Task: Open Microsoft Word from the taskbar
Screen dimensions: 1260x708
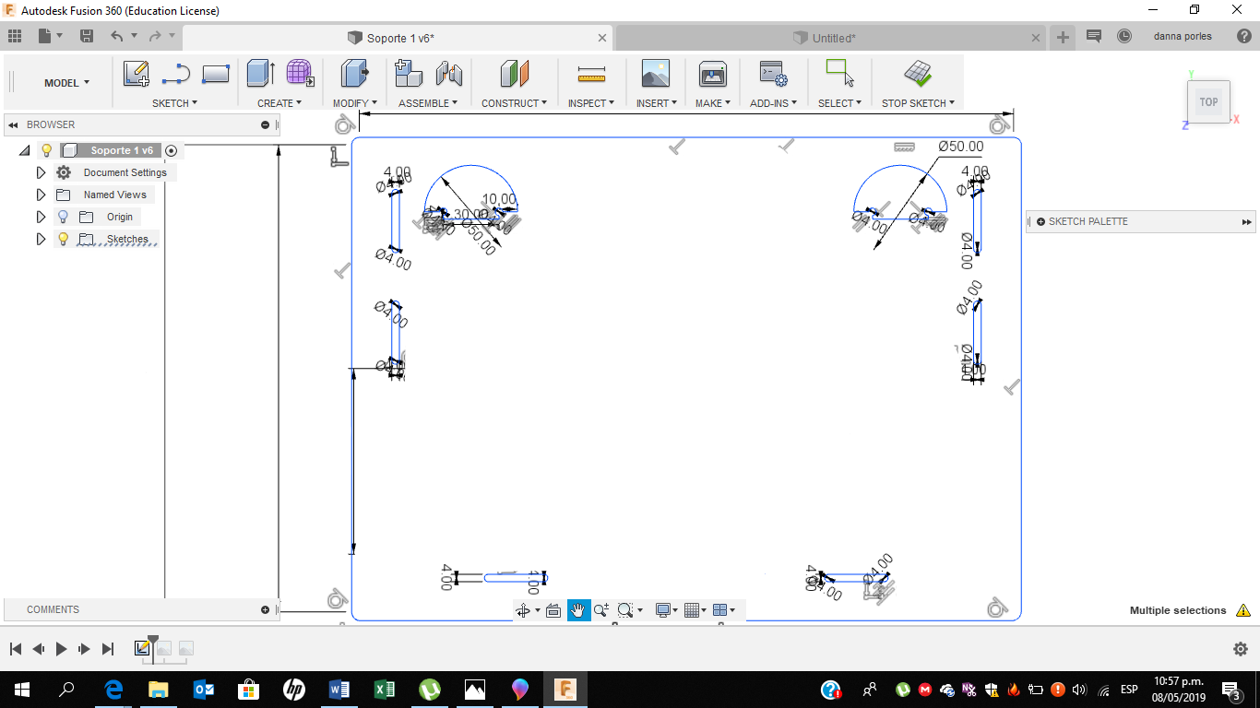Action: [x=339, y=690]
